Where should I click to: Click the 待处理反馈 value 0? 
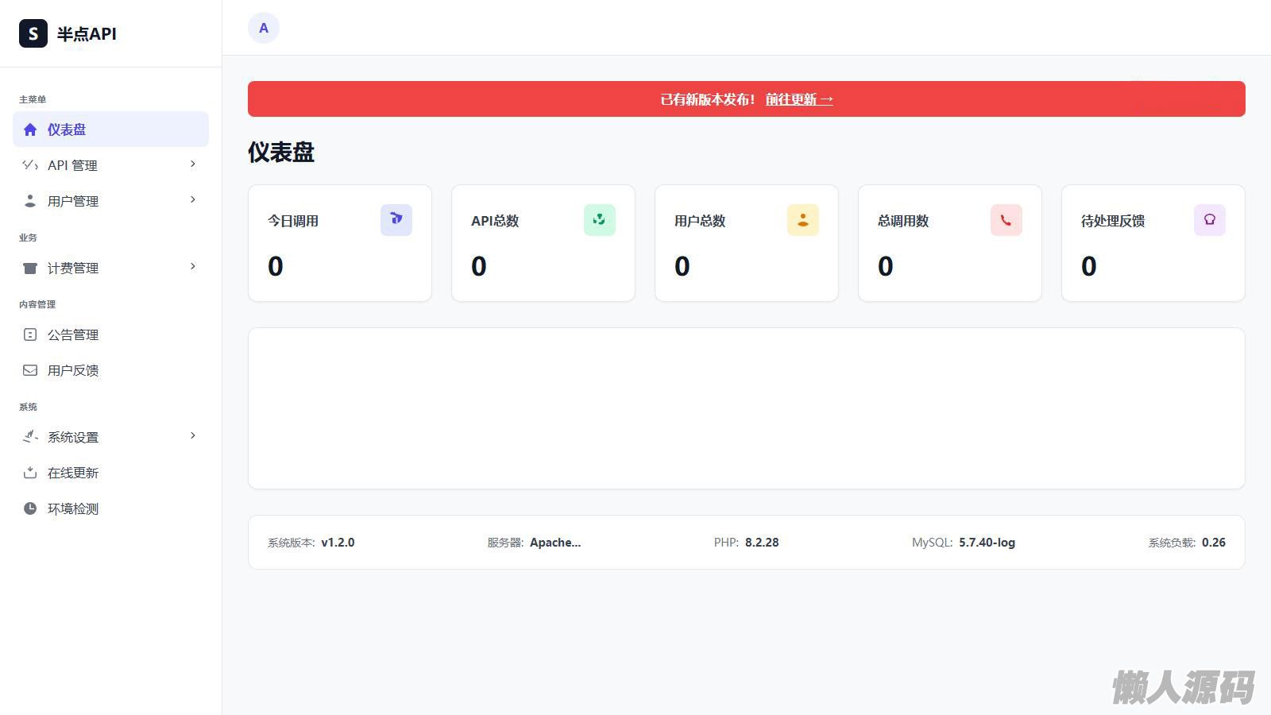[1089, 266]
